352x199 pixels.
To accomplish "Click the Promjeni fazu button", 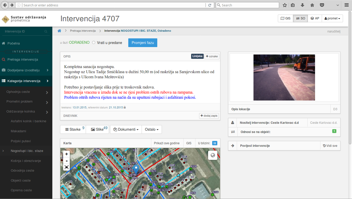I will pyautogui.click(x=143, y=43).
